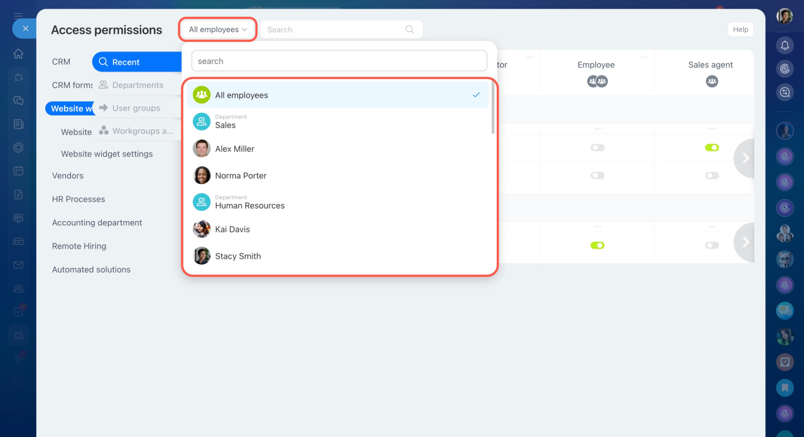Click the Help button
The width and height of the screenshot is (804, 437).
click(740, 30)
